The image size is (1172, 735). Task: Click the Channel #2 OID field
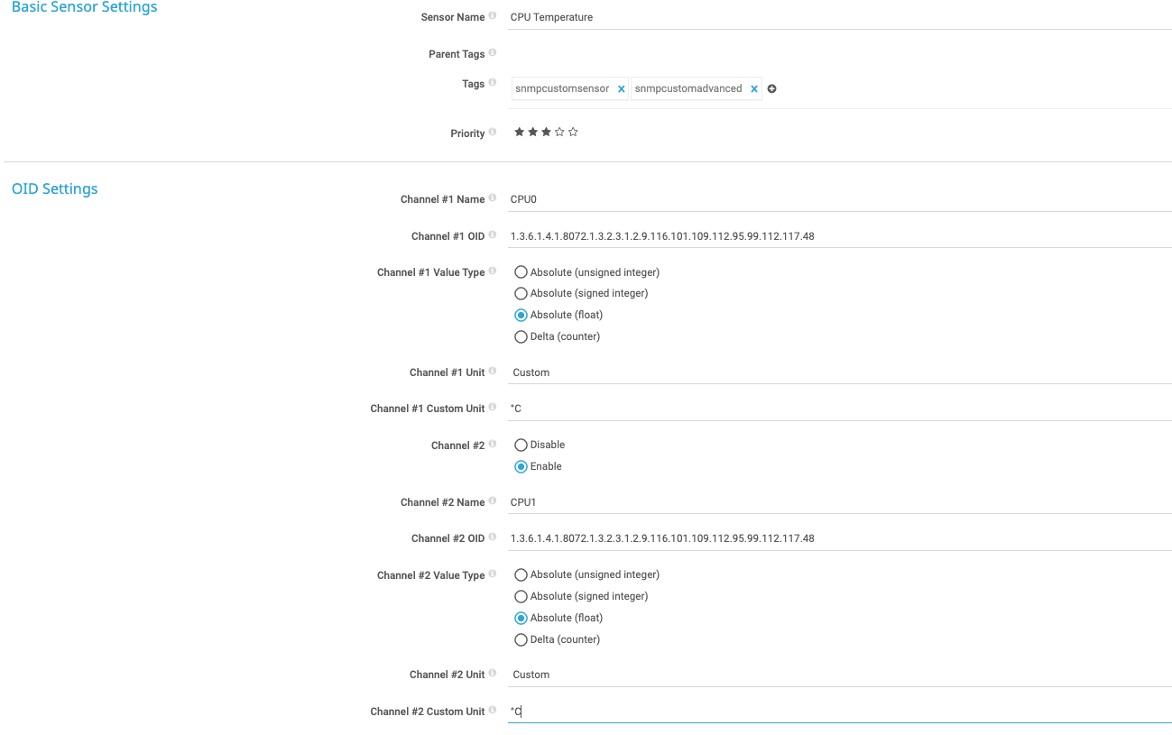(839, 538)
